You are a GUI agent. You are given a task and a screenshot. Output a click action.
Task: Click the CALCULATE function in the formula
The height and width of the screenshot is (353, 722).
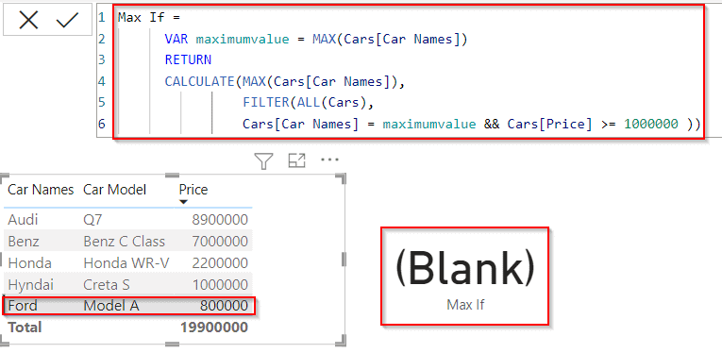pos(200,81)
